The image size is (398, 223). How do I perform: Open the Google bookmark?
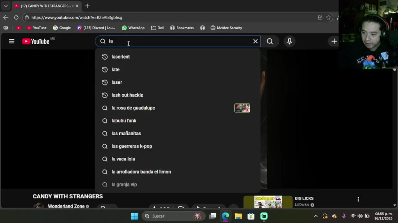(62, 28)
